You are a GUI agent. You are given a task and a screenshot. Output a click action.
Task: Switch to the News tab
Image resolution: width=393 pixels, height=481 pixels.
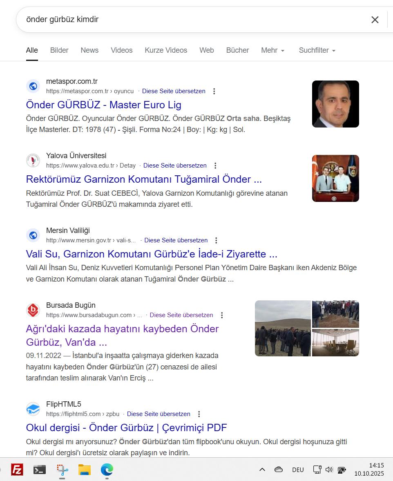tap(89, 50)
